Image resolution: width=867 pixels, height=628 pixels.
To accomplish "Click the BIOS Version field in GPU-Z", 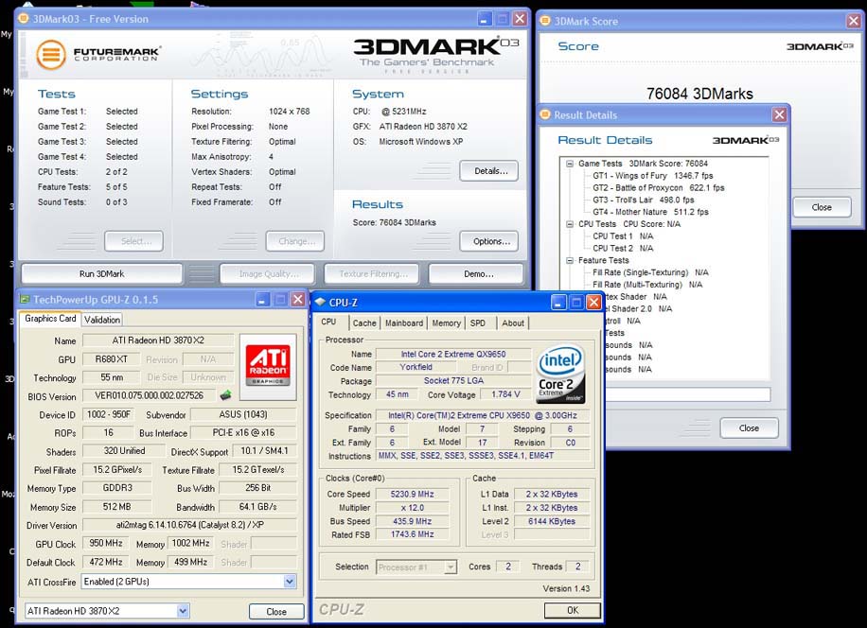I will click(x=150, y=396).
